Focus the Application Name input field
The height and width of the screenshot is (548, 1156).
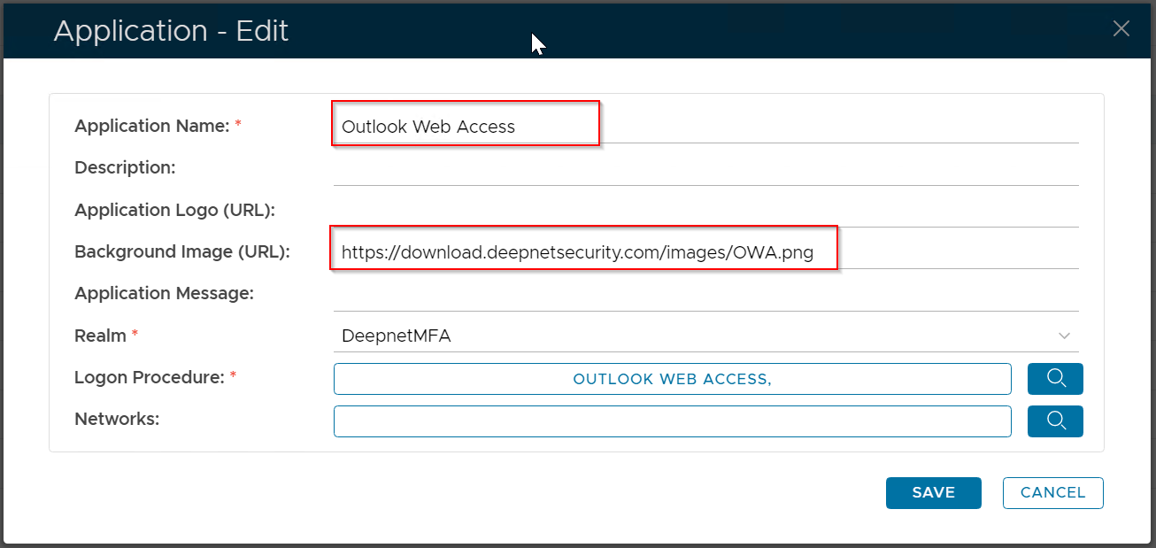705,127
